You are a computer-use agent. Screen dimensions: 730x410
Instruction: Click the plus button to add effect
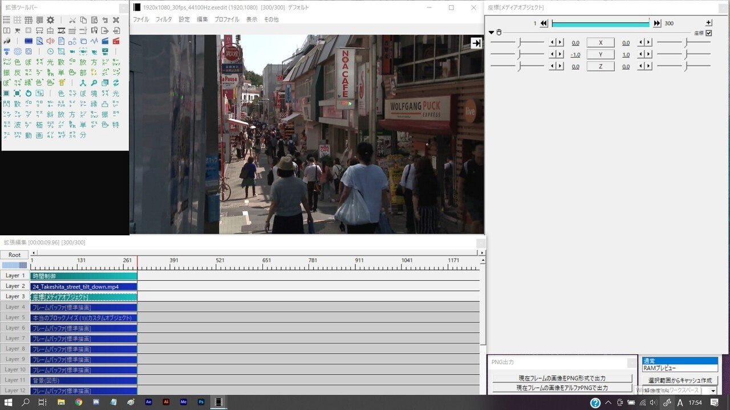pyautogui.click(x=709, y=23)
